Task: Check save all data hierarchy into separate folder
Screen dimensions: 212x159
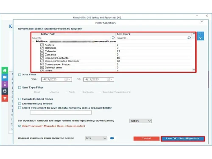Action: point(20,108)
